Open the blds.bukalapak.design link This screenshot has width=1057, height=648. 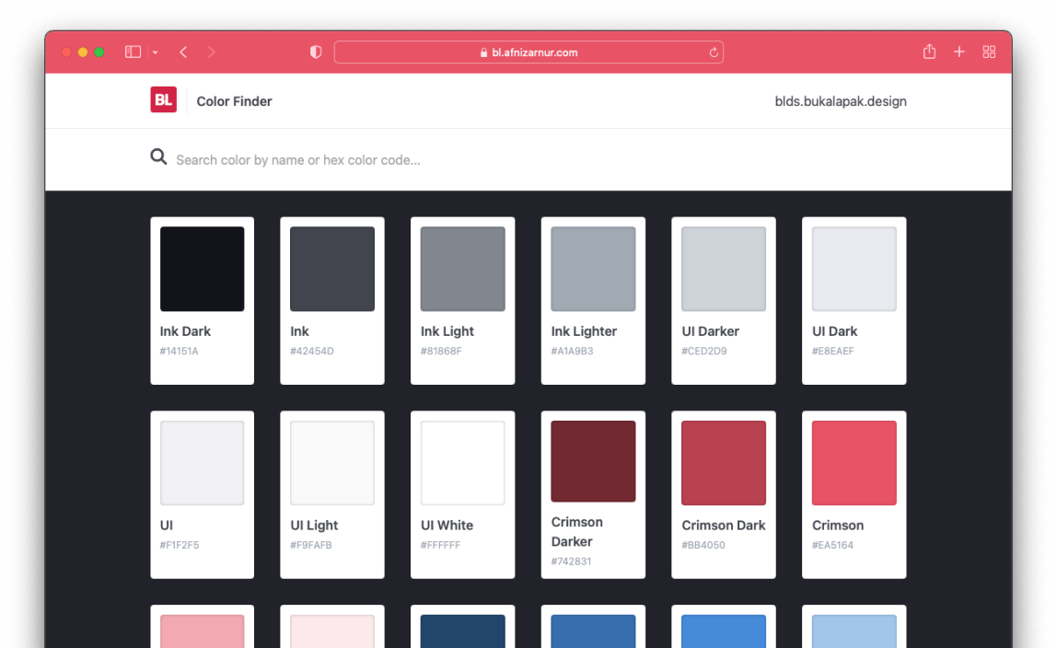click(x=841, y=101)
